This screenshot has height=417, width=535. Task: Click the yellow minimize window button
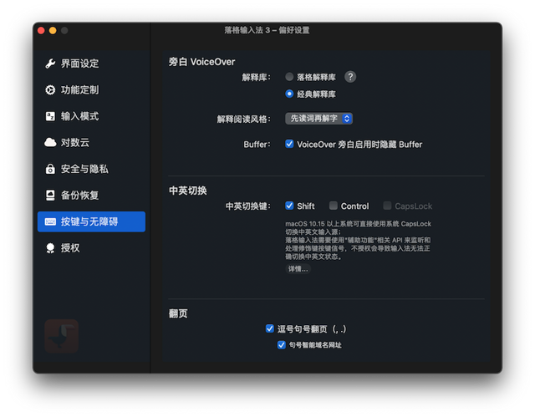pyautogui.click(x=53, y=31)
